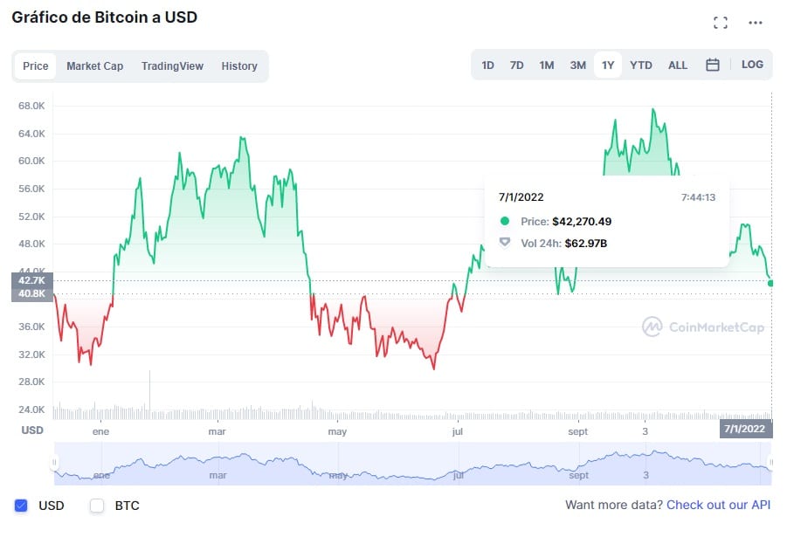Open the TradingView tab
787x537 pixels.
coord(172,66)
